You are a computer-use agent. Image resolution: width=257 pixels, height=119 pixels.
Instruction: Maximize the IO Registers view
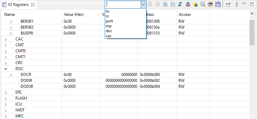(252, 4)
